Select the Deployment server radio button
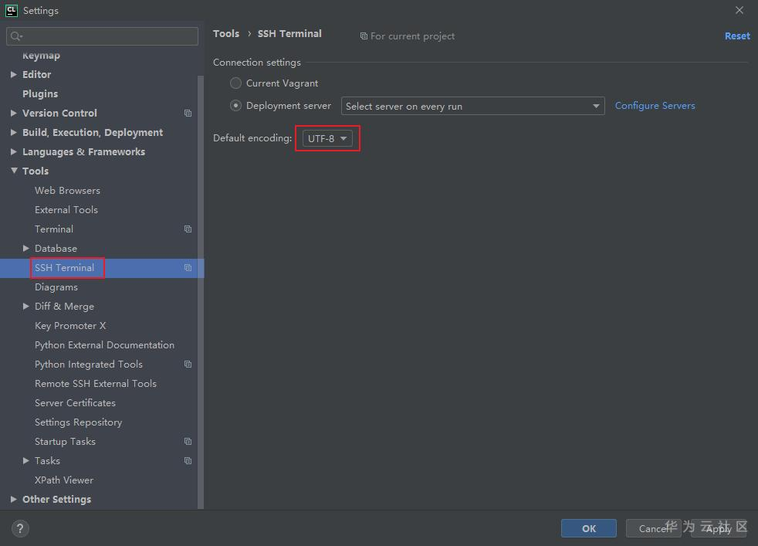 [x=236, y=106]
